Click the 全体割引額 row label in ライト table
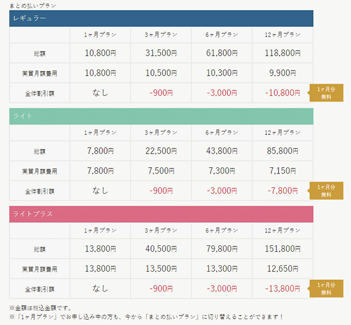Screen dimensions: 351x325 click(x=40, y=191)
